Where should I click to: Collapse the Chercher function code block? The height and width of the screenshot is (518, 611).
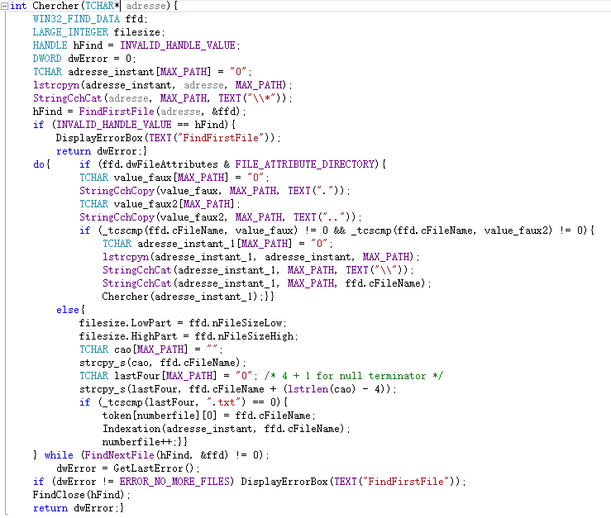[x=4, y=7]
